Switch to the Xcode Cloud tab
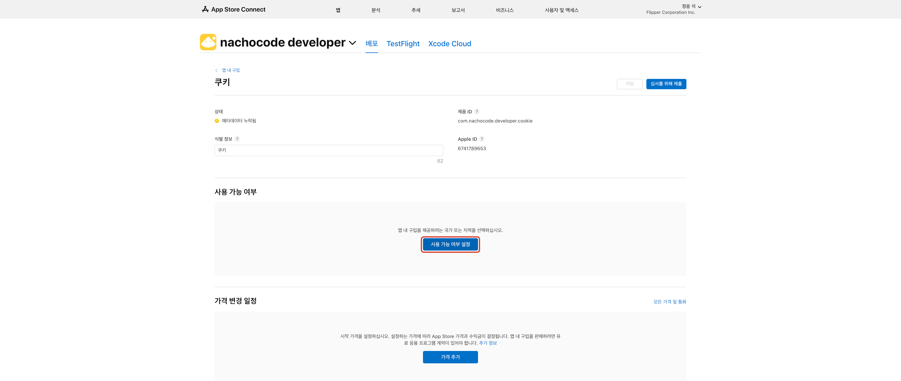 click(x=449, y=44)
